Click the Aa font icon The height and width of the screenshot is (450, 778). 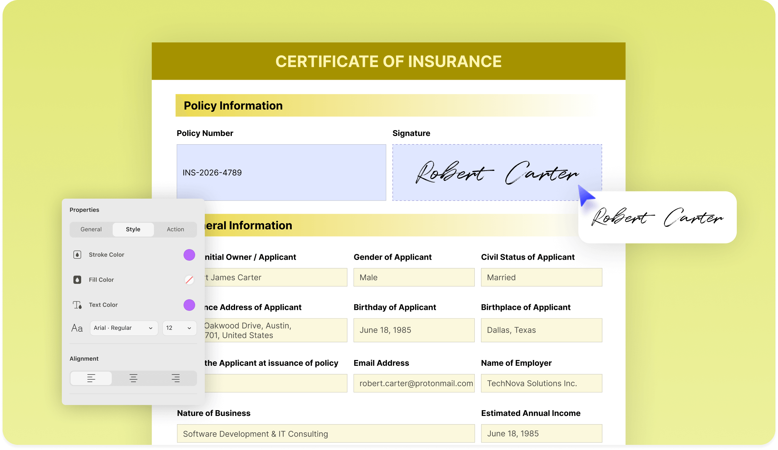click(77, 328)
